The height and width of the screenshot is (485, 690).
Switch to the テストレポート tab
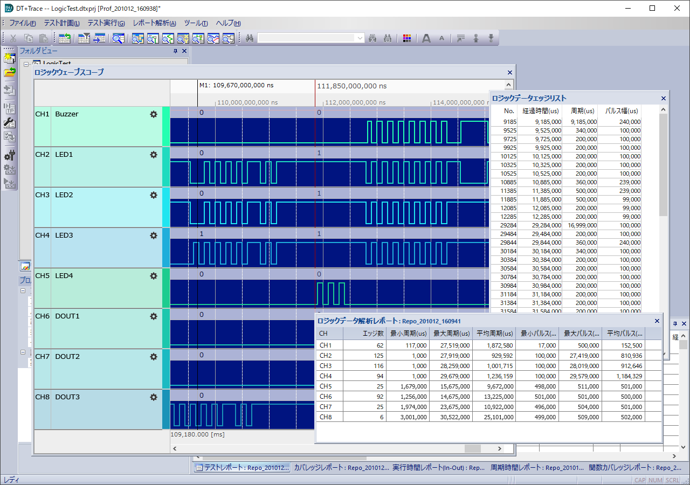[x=242, y=468]
